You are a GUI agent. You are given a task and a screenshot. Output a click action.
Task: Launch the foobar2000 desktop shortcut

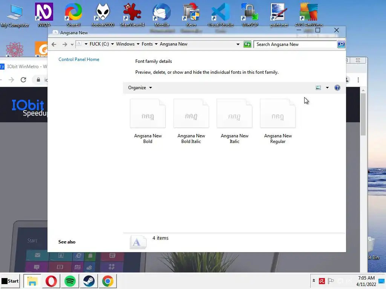(103, 15)
